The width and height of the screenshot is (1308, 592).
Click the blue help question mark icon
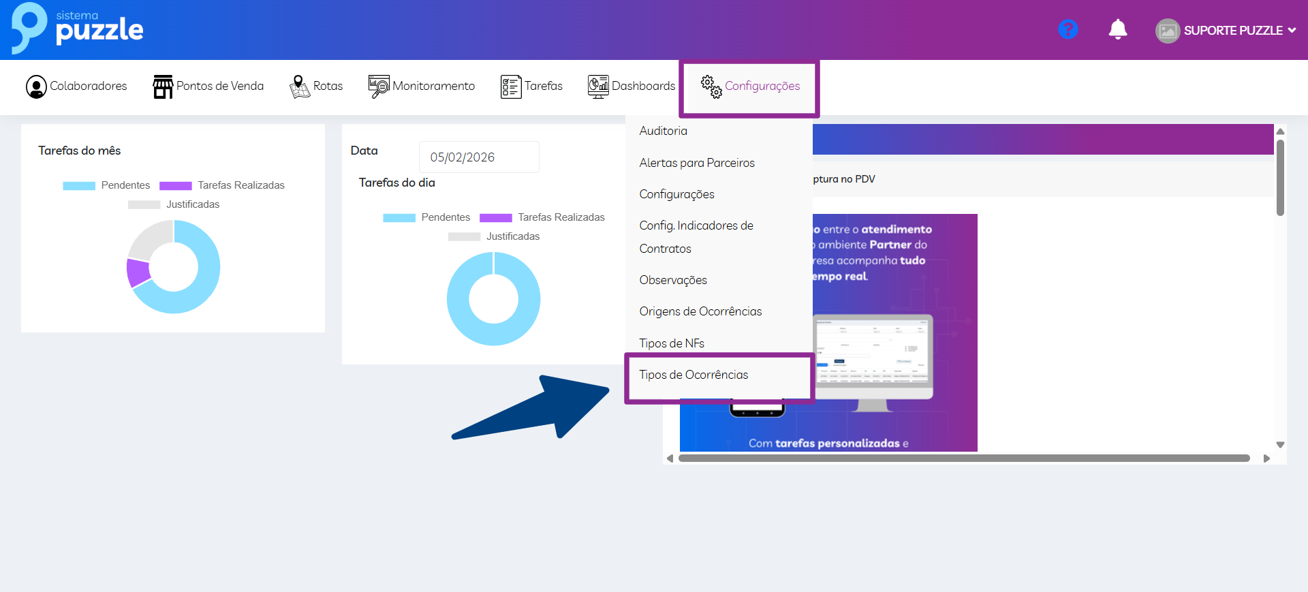click(x=1068, y=29)
